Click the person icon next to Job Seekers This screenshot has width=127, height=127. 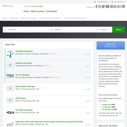coord(95,2)
